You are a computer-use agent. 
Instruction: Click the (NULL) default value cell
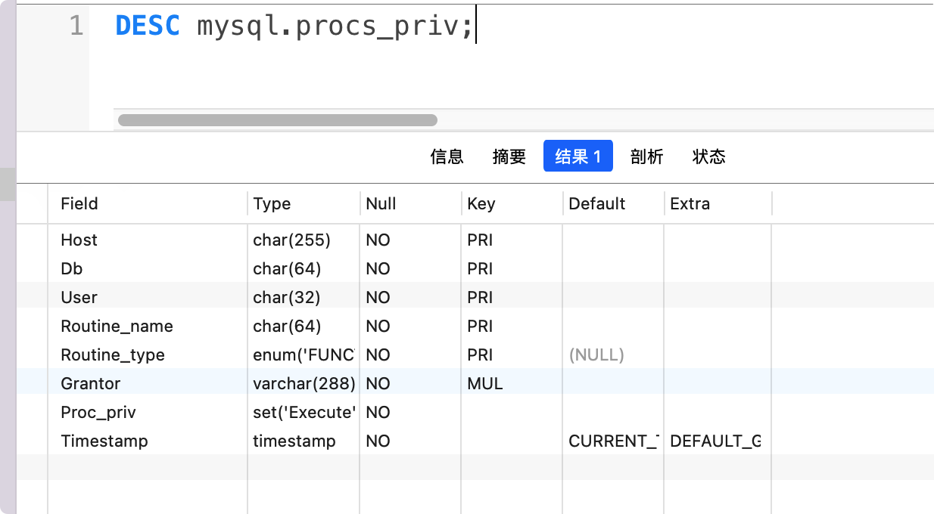pyautogui.click(x=596, y=355)
